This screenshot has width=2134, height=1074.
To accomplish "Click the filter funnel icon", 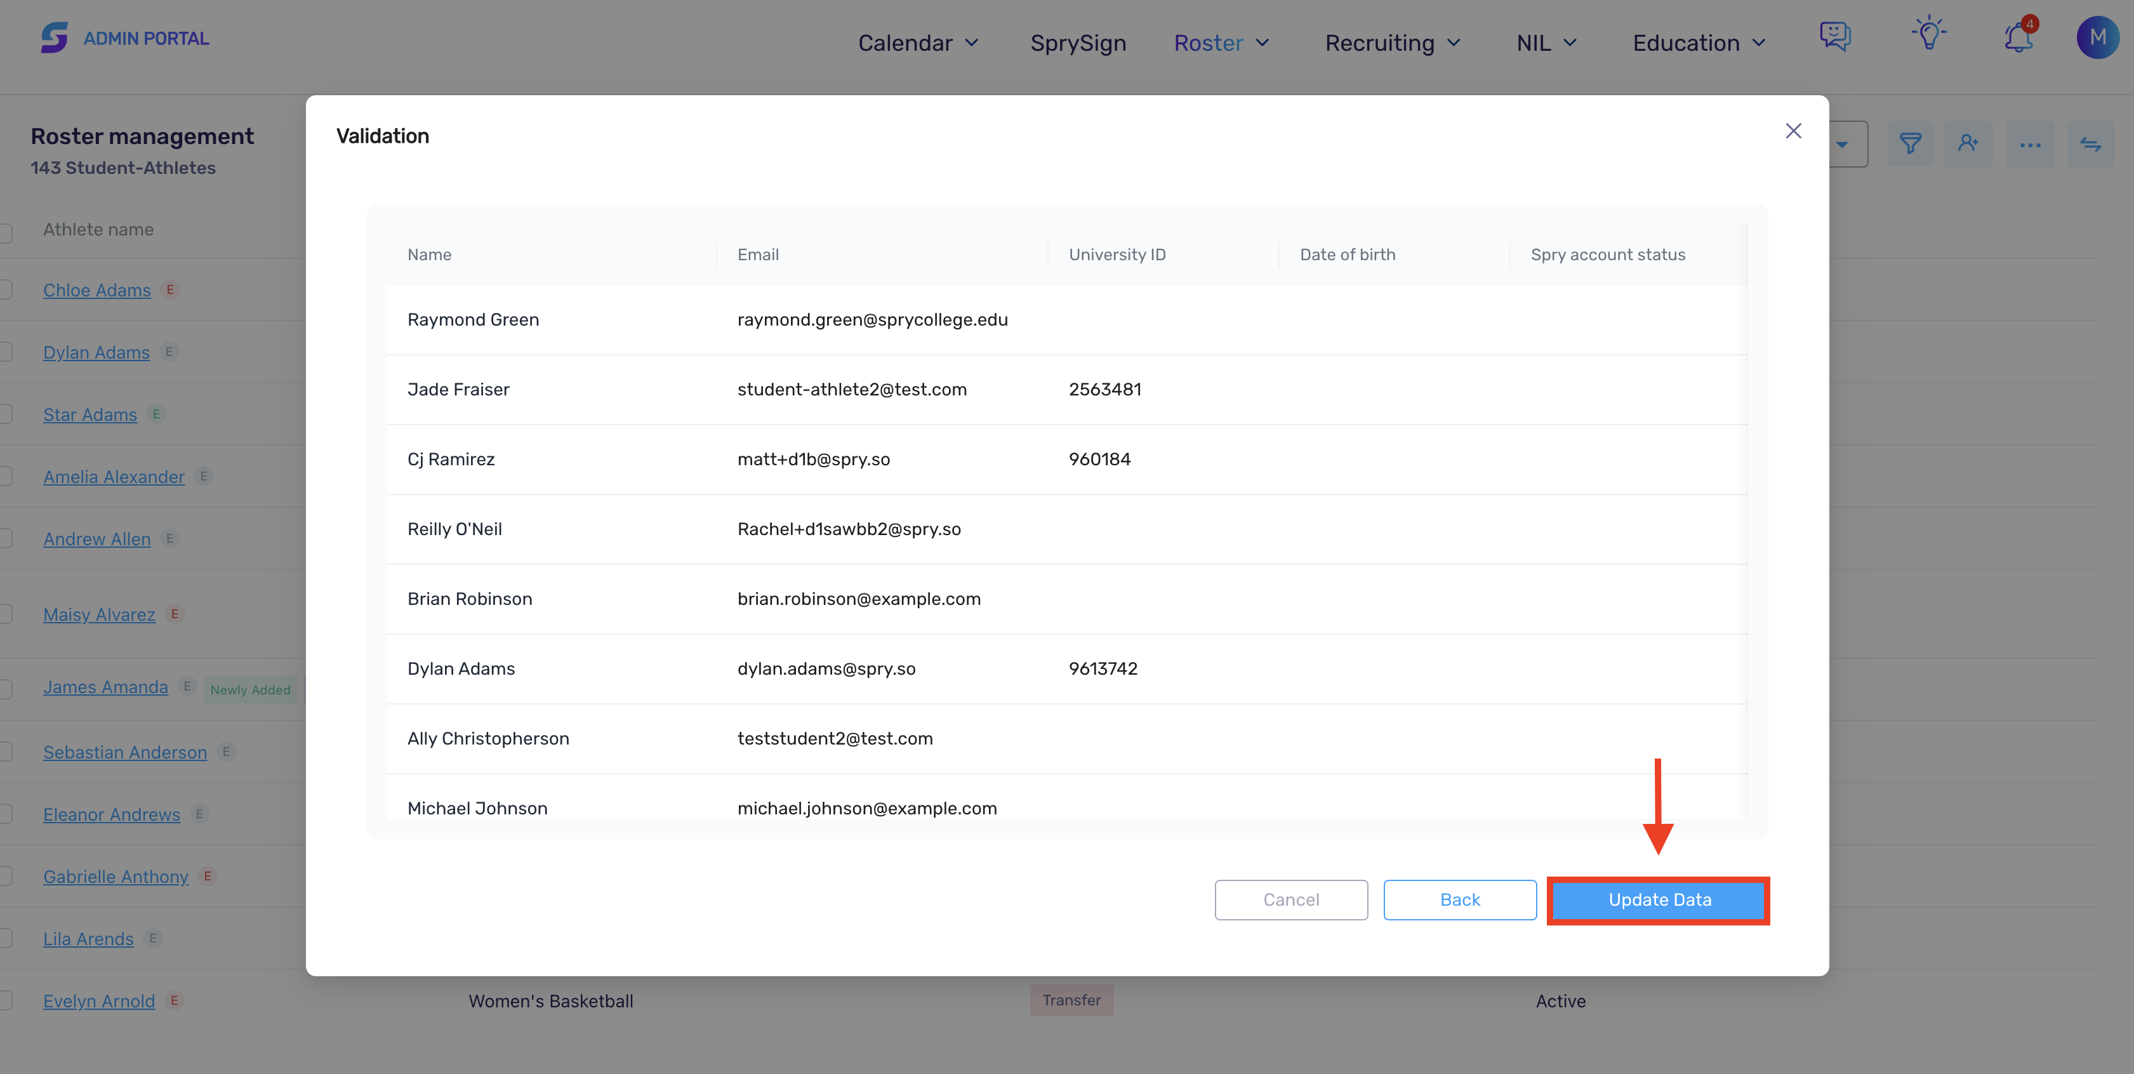I will 1911,144.
